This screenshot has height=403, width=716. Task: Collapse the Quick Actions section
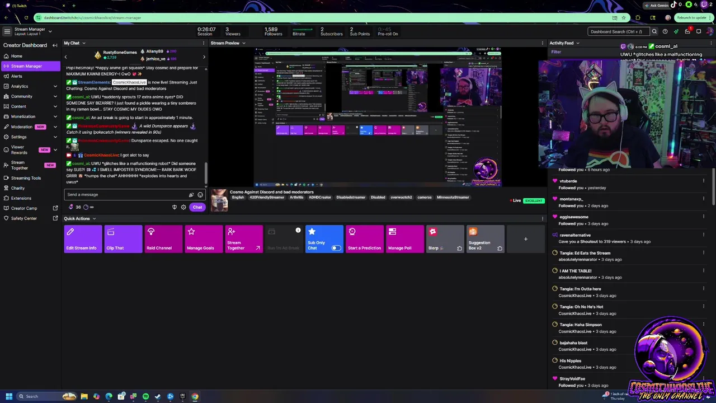click(94, 219)
